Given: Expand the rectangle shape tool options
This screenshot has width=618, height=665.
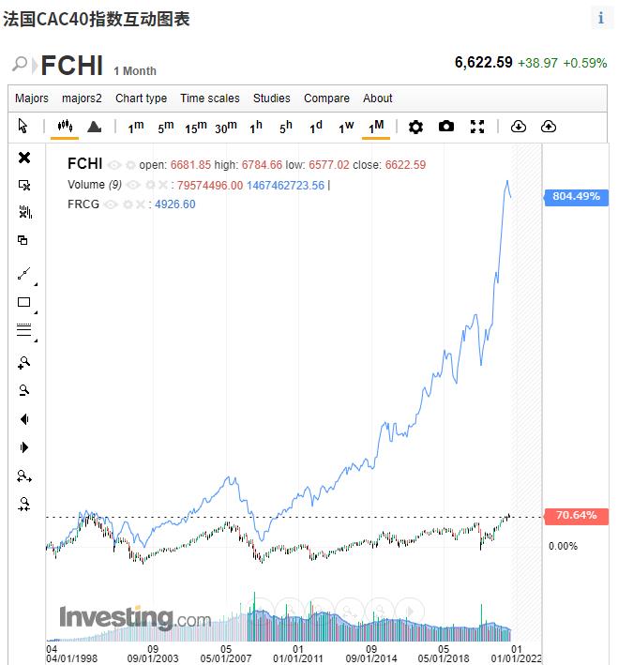Looking at the screenshot, I should point(24,302).
